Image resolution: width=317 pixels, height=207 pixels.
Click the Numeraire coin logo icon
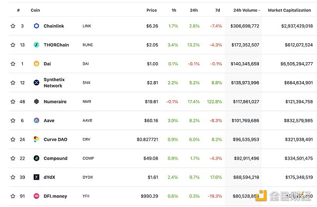point(36,101)
